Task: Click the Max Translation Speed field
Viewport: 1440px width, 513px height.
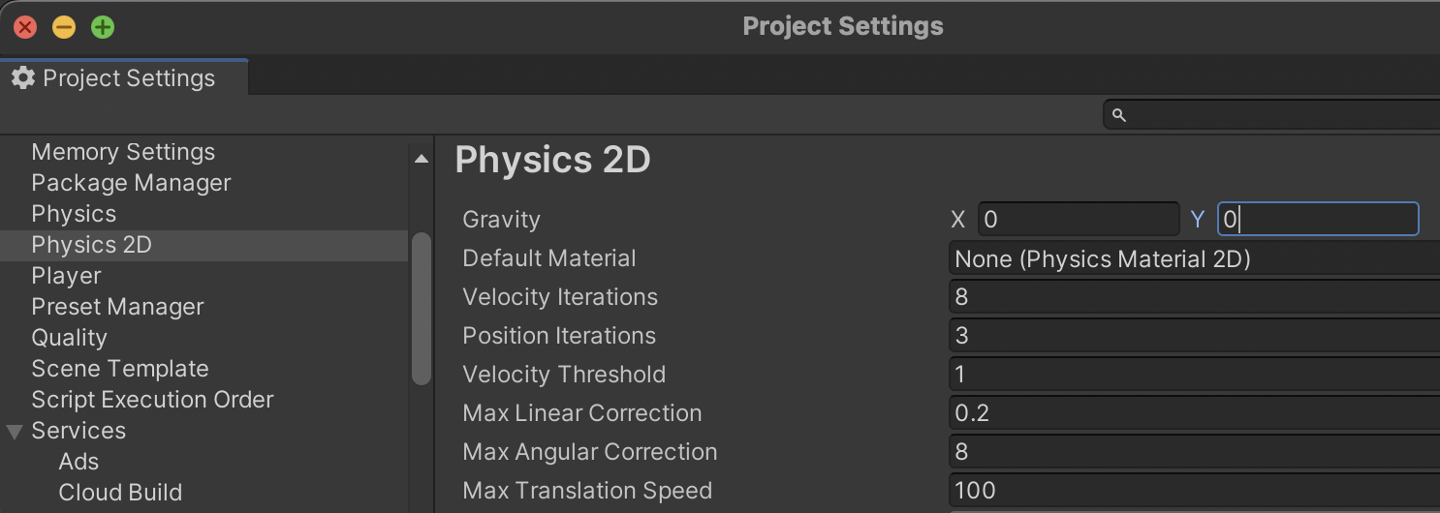Action: [1194, 491]
